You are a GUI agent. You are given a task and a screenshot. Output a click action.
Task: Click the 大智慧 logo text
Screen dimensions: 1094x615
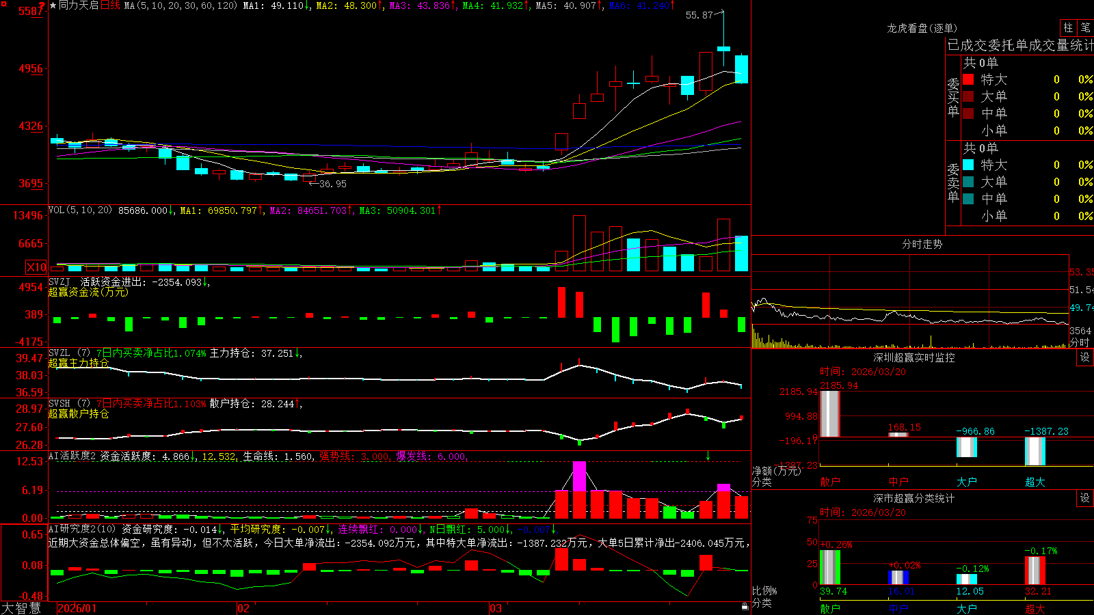click(21, 607)
